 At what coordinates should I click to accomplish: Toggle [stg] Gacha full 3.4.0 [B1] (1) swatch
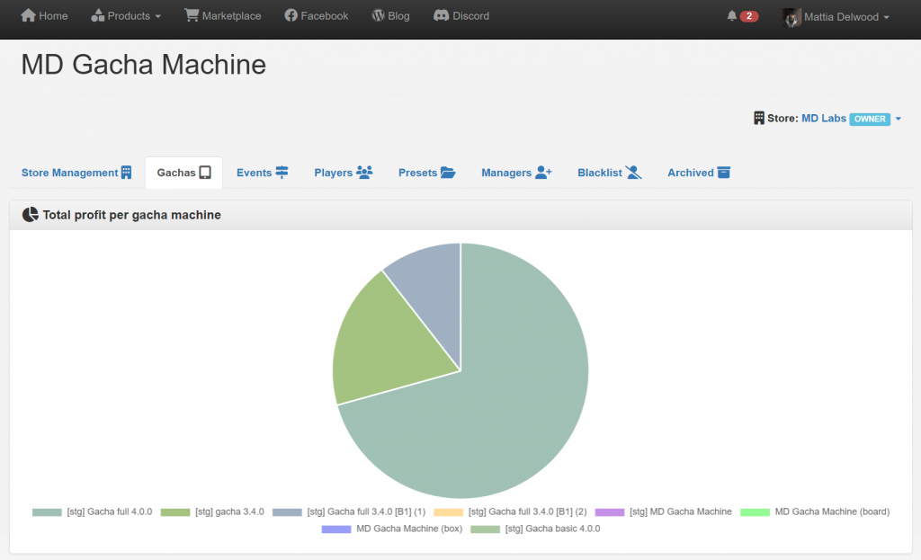287,512
